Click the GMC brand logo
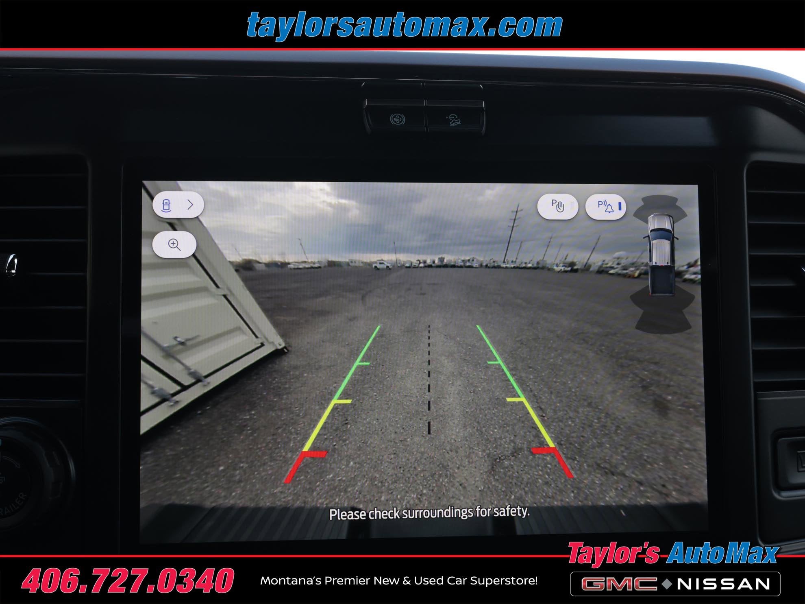This screenshot has width=805, height=604. [619, 584]
